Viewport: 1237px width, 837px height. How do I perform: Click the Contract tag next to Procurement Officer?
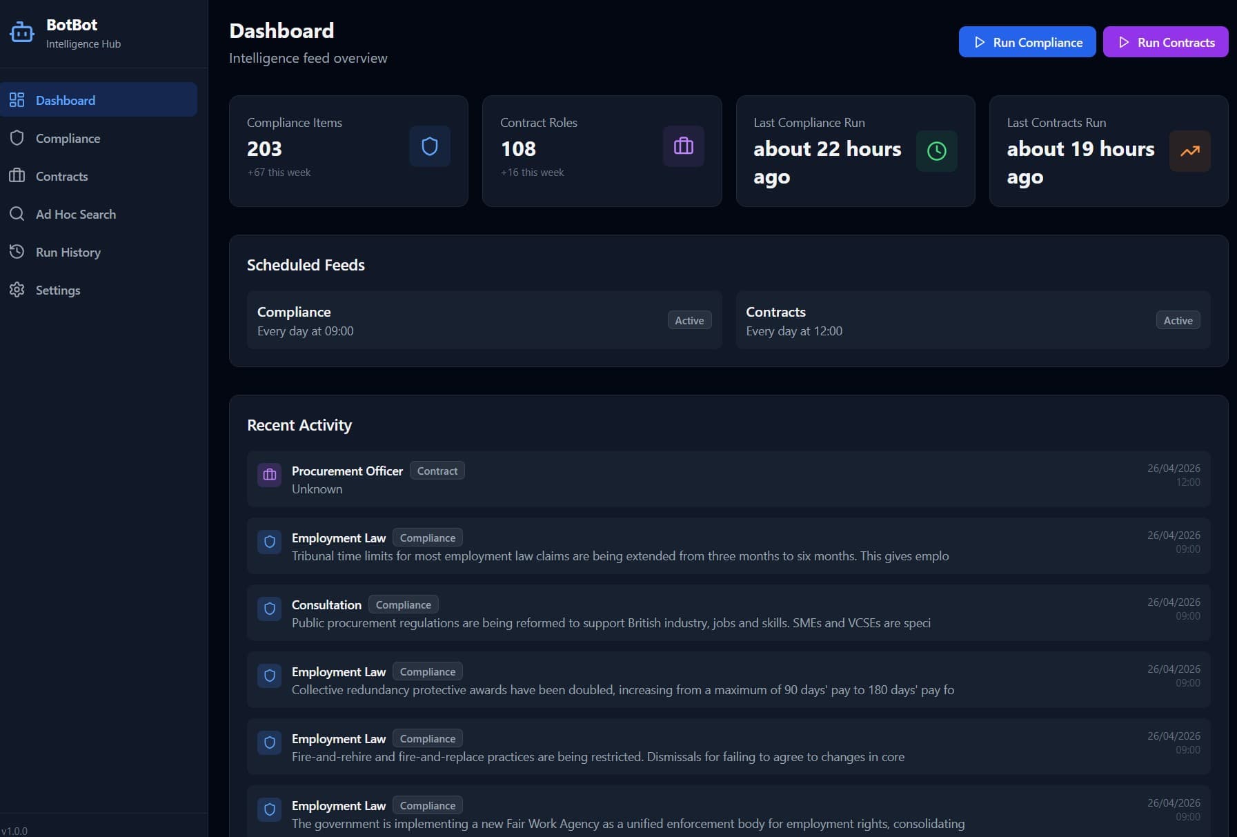click(x=437, y=471)
